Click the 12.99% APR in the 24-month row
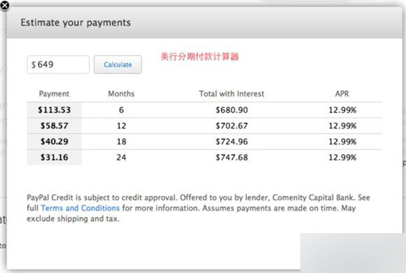 pos(342,157)
